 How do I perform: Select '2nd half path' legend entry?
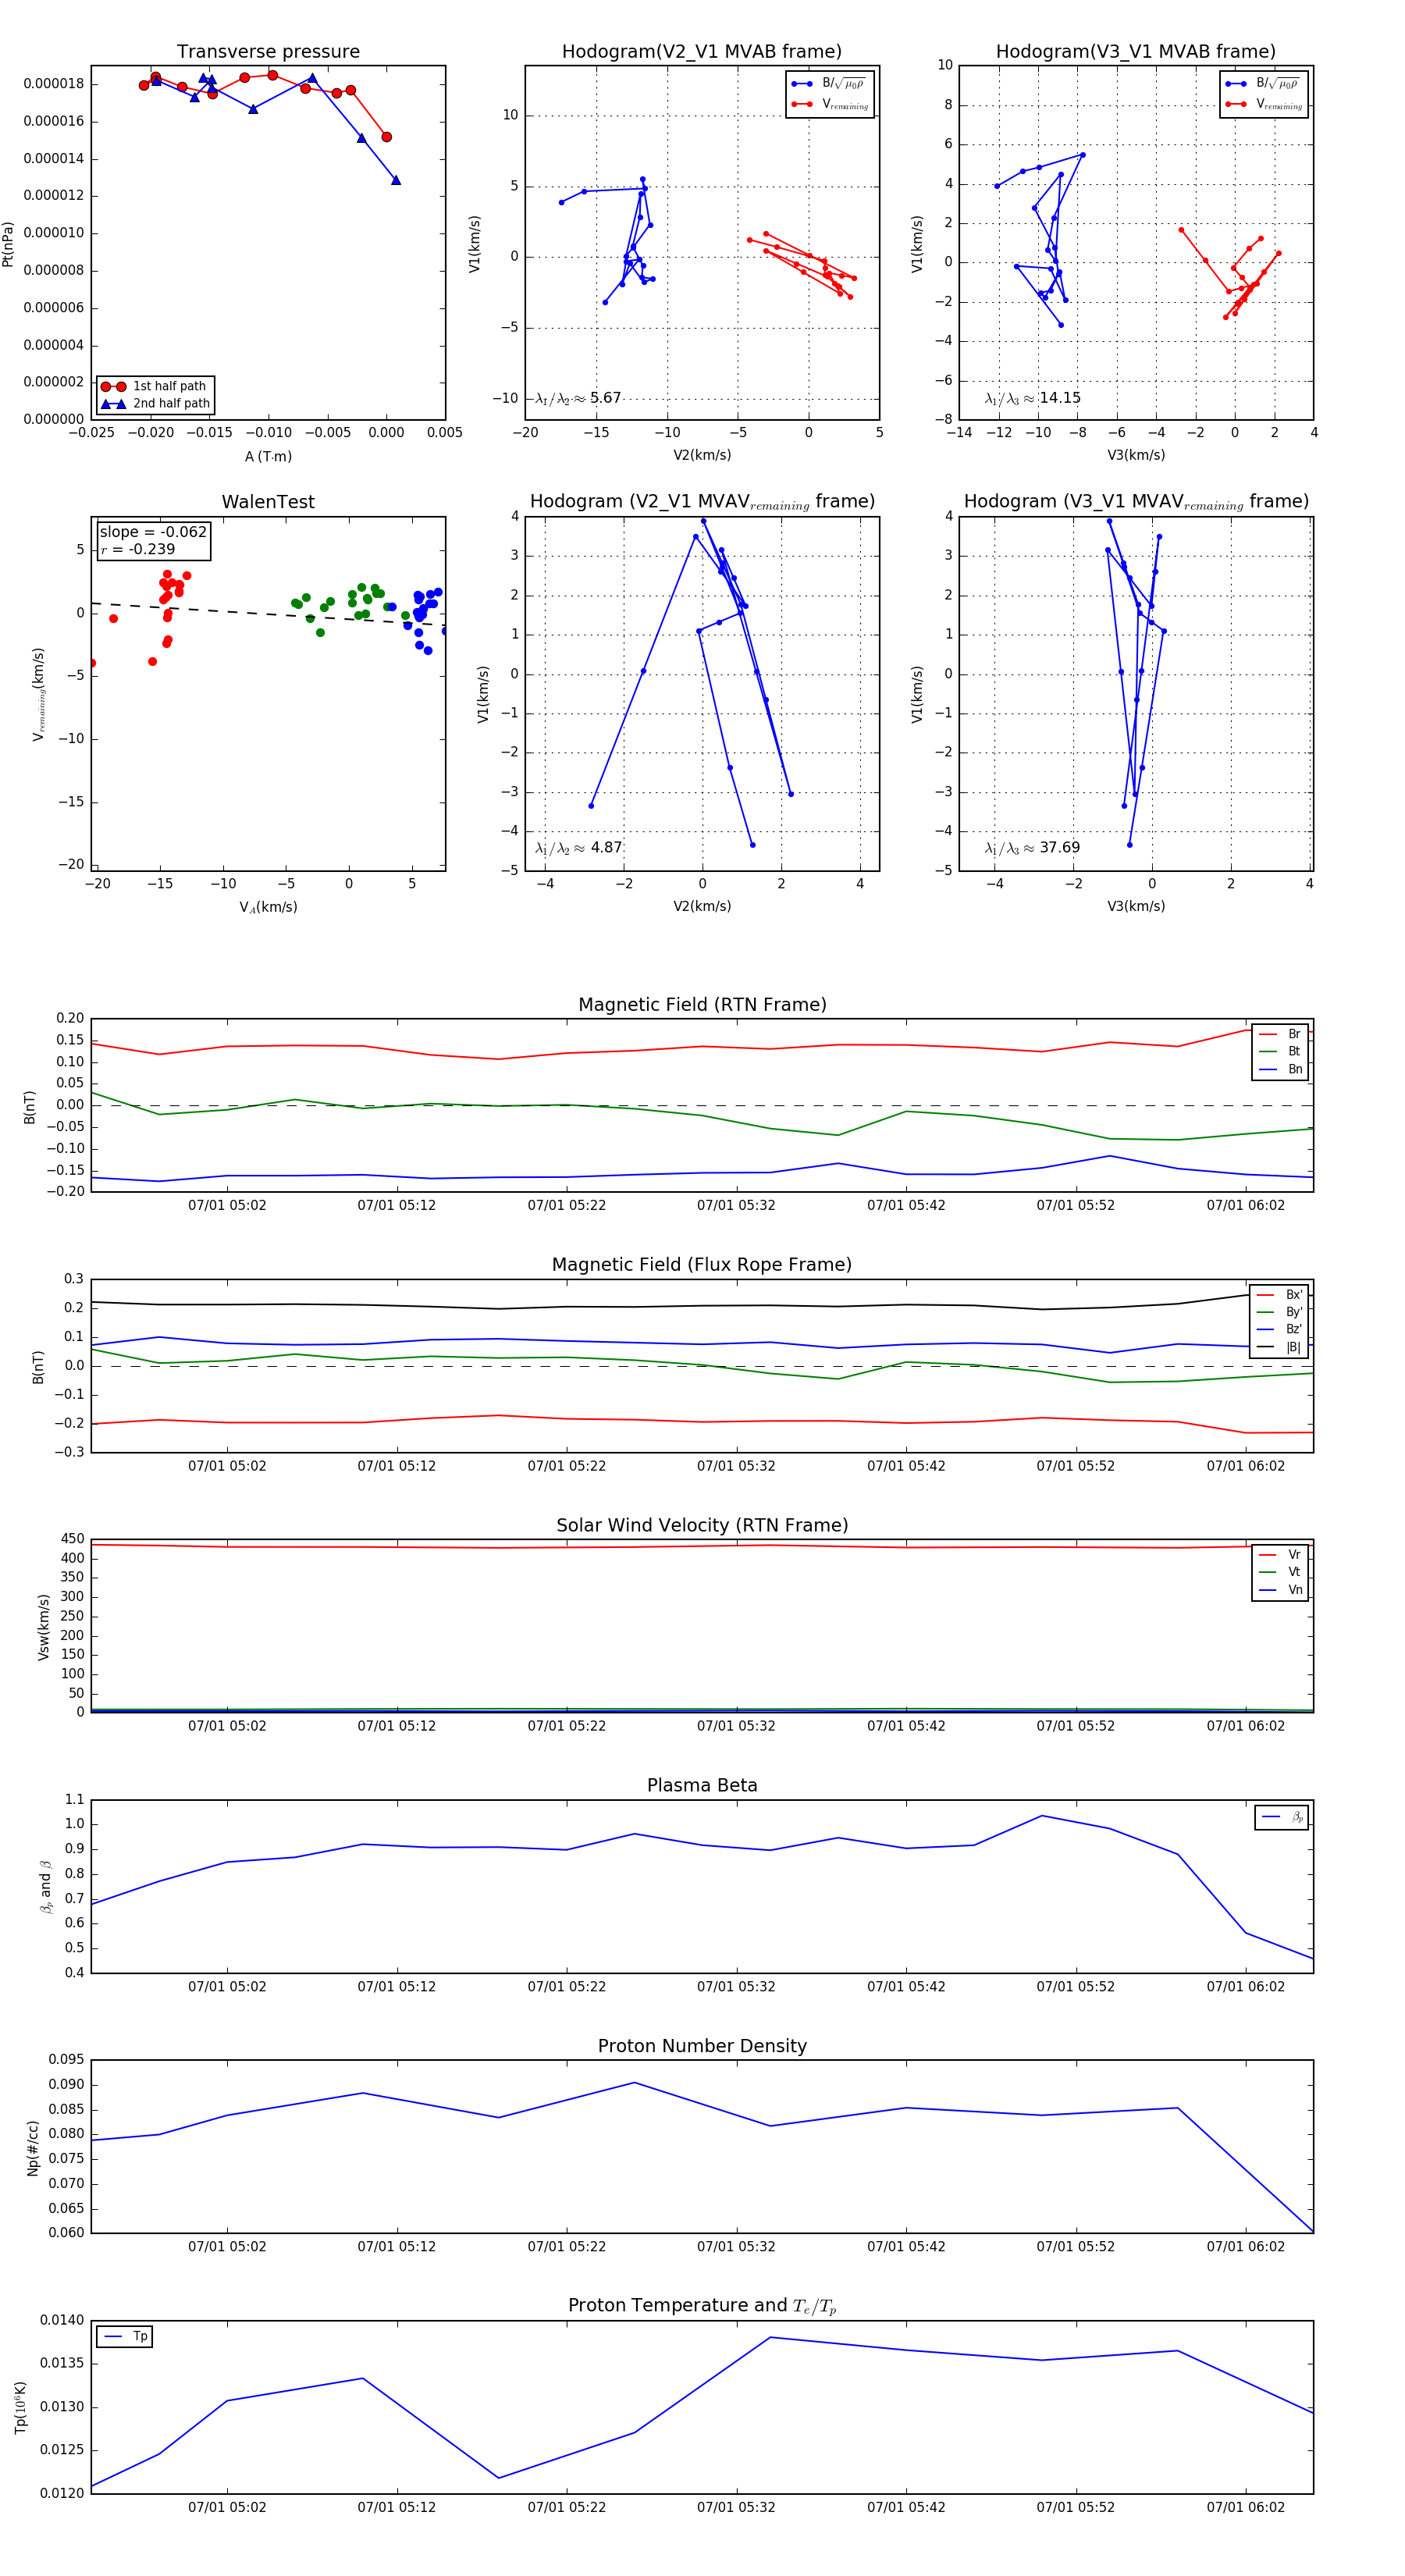pos(155,403)
